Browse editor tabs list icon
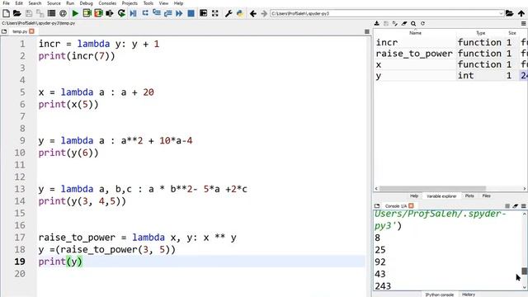Viewport: 528px width, 297px height. [x=4, y=31]
